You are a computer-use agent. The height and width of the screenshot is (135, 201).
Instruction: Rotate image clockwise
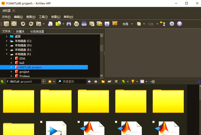point(31,24)
